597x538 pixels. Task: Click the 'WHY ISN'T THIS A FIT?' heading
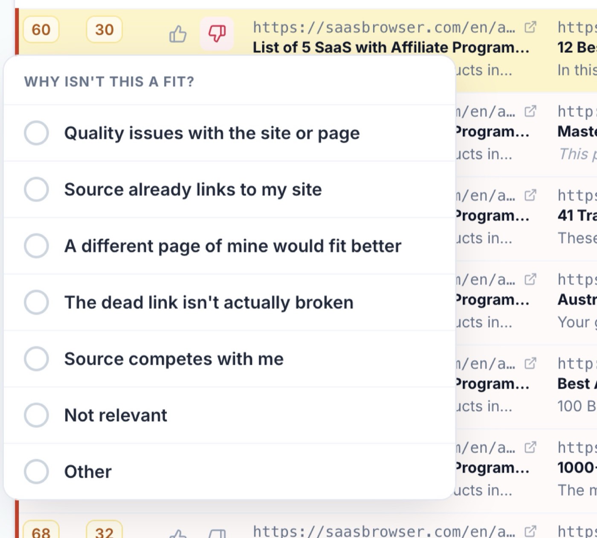[x=109, y=81]
